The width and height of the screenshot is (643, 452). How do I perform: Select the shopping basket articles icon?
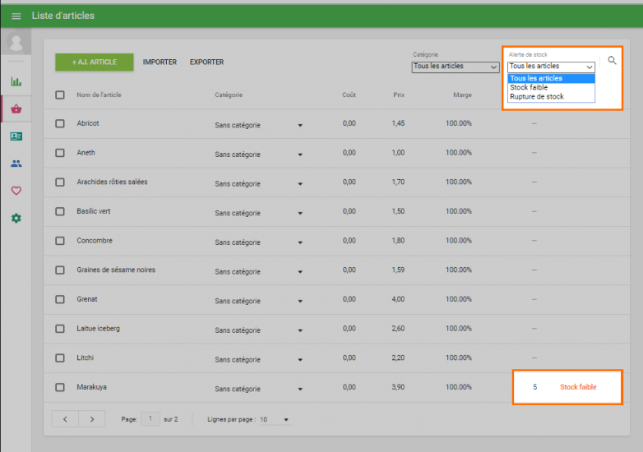[x=16, y=108]
